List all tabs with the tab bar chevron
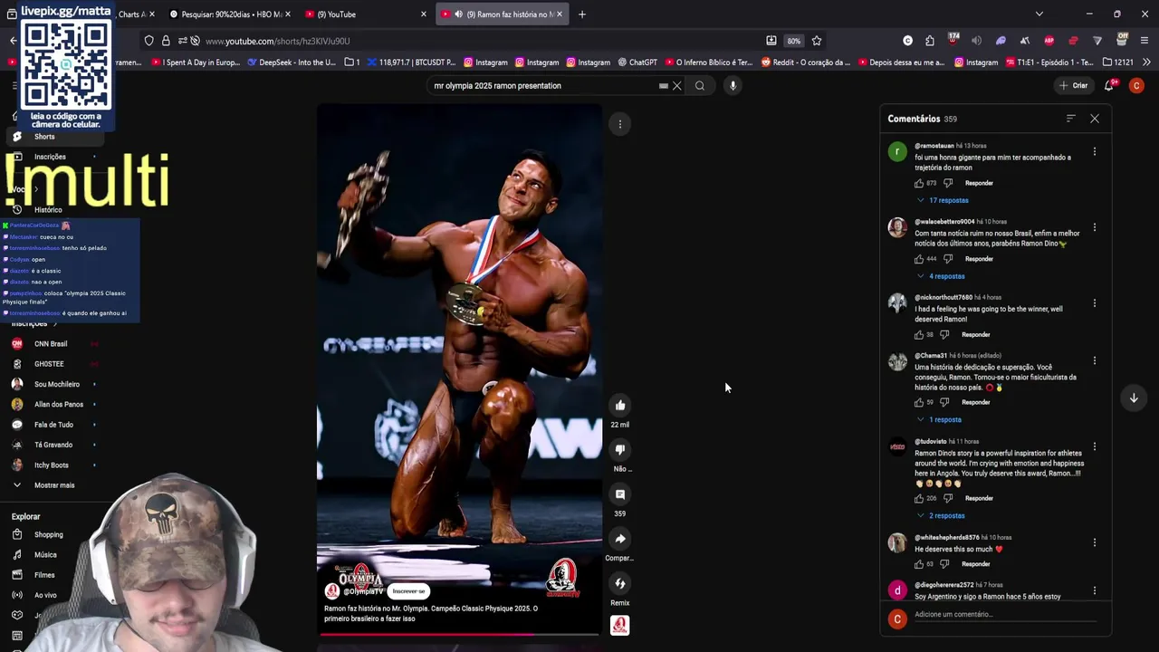 pos(1039,14)
